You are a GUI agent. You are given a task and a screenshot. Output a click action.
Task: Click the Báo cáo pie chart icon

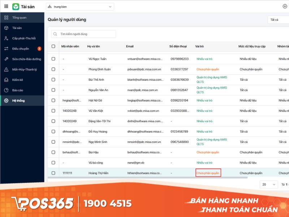(6, 90)
